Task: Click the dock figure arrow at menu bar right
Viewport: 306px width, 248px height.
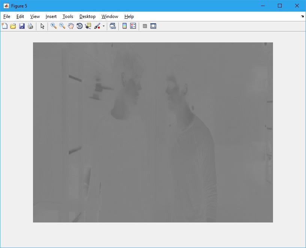Action: (302, 17)
